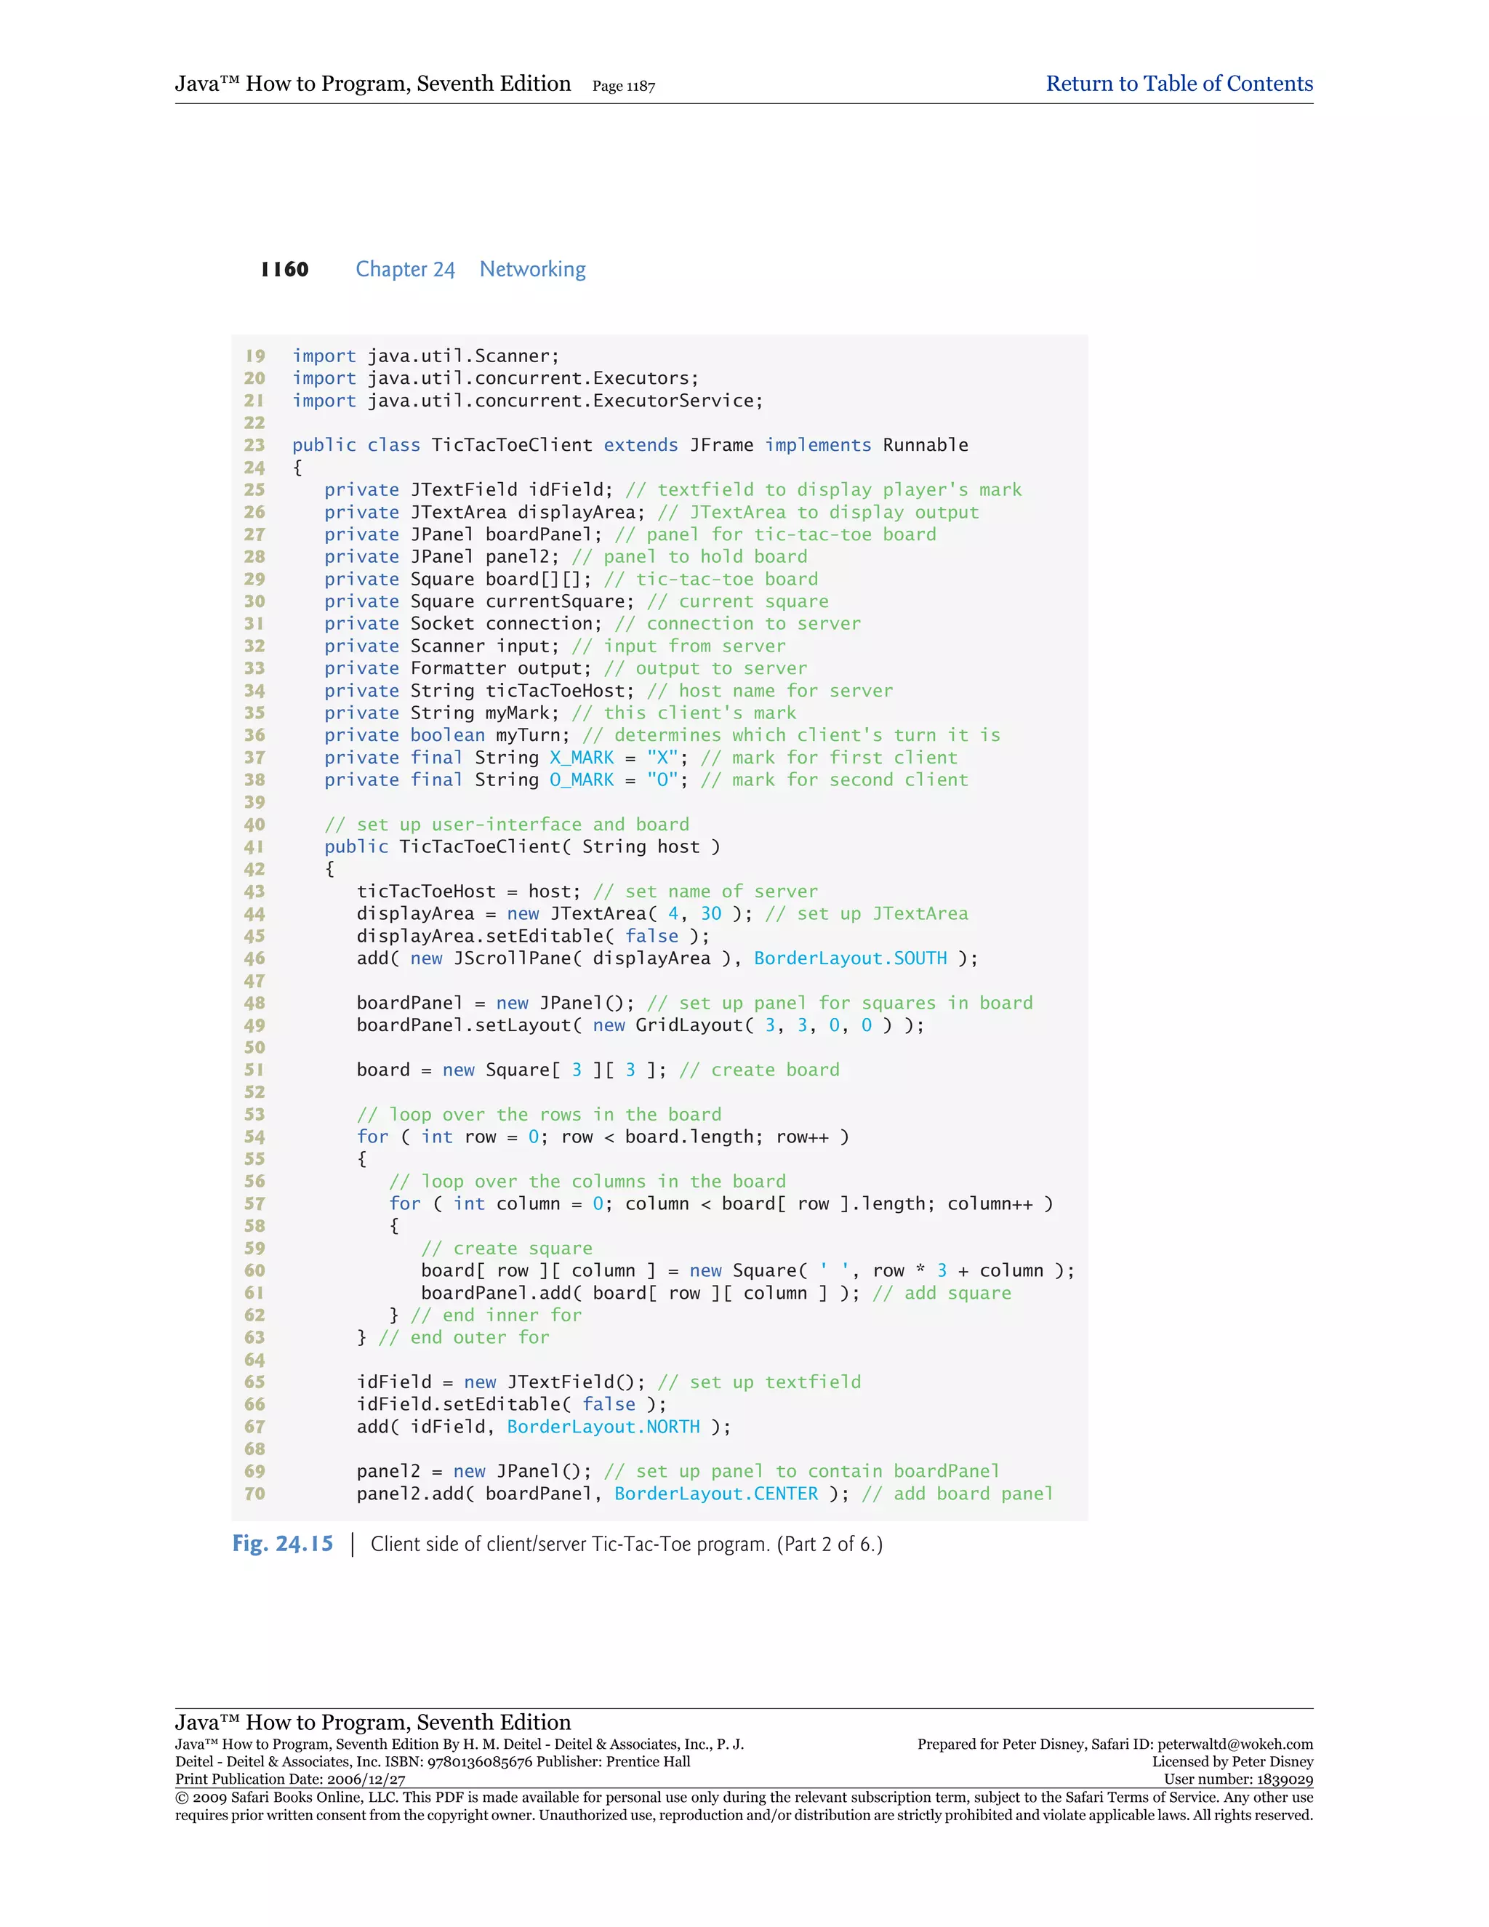Click line number 23 in code listing
This screenshot has height=1927, width=1489.
254,446
